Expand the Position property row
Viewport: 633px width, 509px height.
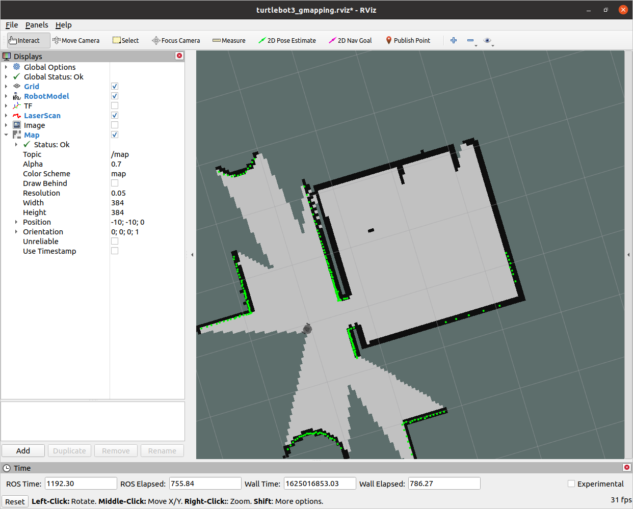16,222
